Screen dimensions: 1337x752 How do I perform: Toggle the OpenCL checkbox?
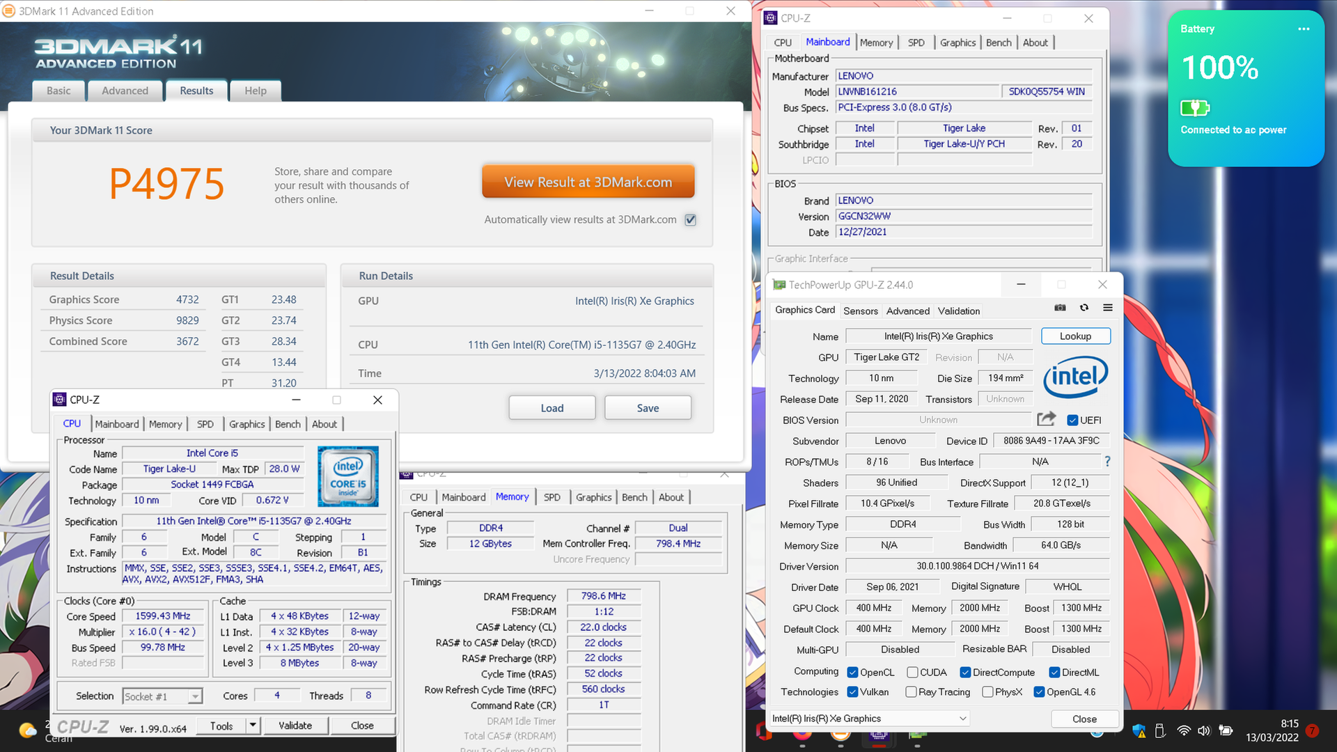[852, 672]
